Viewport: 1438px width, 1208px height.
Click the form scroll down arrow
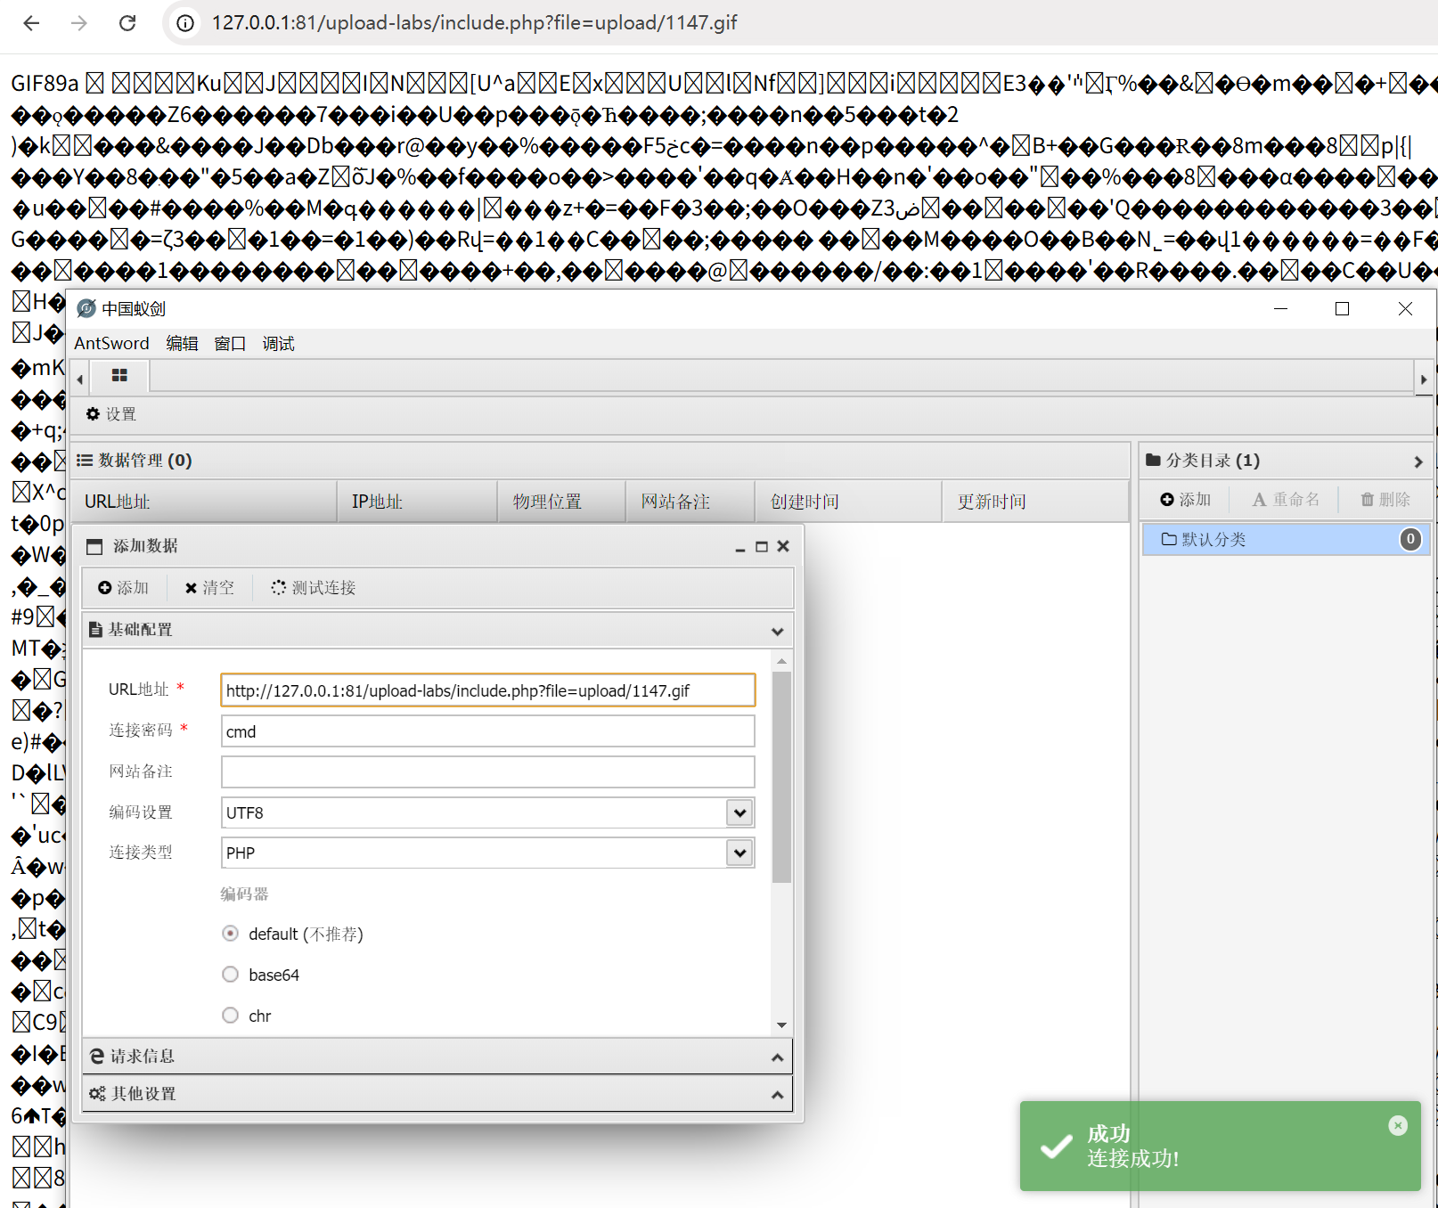(781, 1025)
